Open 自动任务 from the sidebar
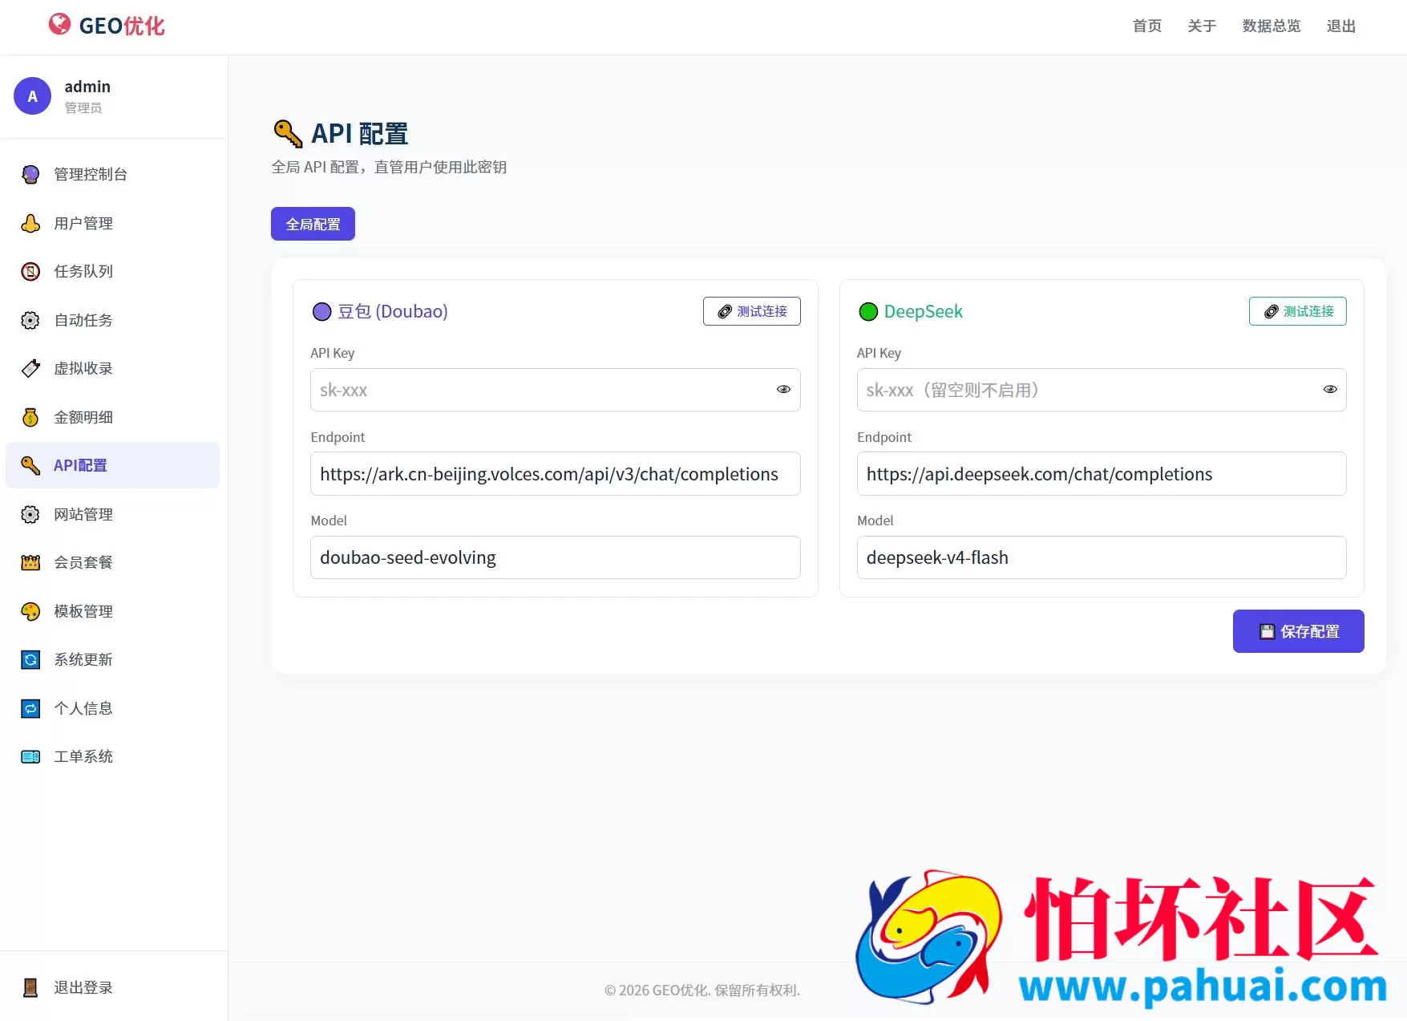The width and height of the screenshot is (1407, 1021). tap(112, 320)
